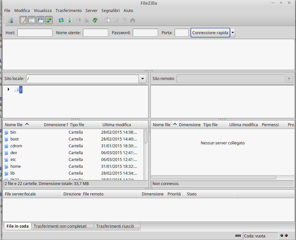This screenshot has width=296, height=240.
Task: Search files with the binoculars icon
Action: (133, 20)
